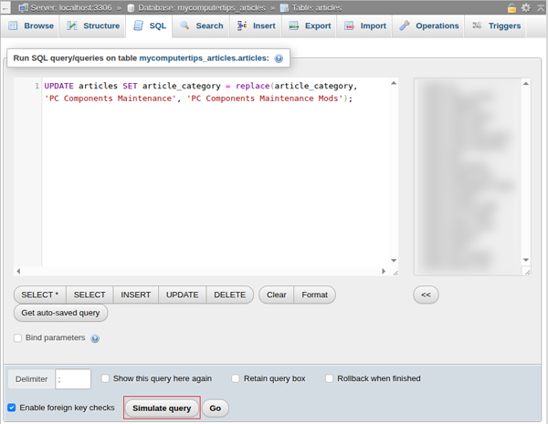The image size is (548, 424).
Task: Open the Triggers tab
Action: 496,26
